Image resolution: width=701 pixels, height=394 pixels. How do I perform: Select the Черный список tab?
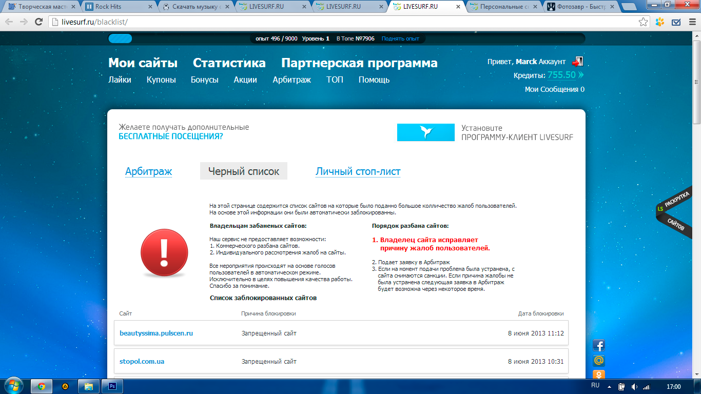[244, 171]
